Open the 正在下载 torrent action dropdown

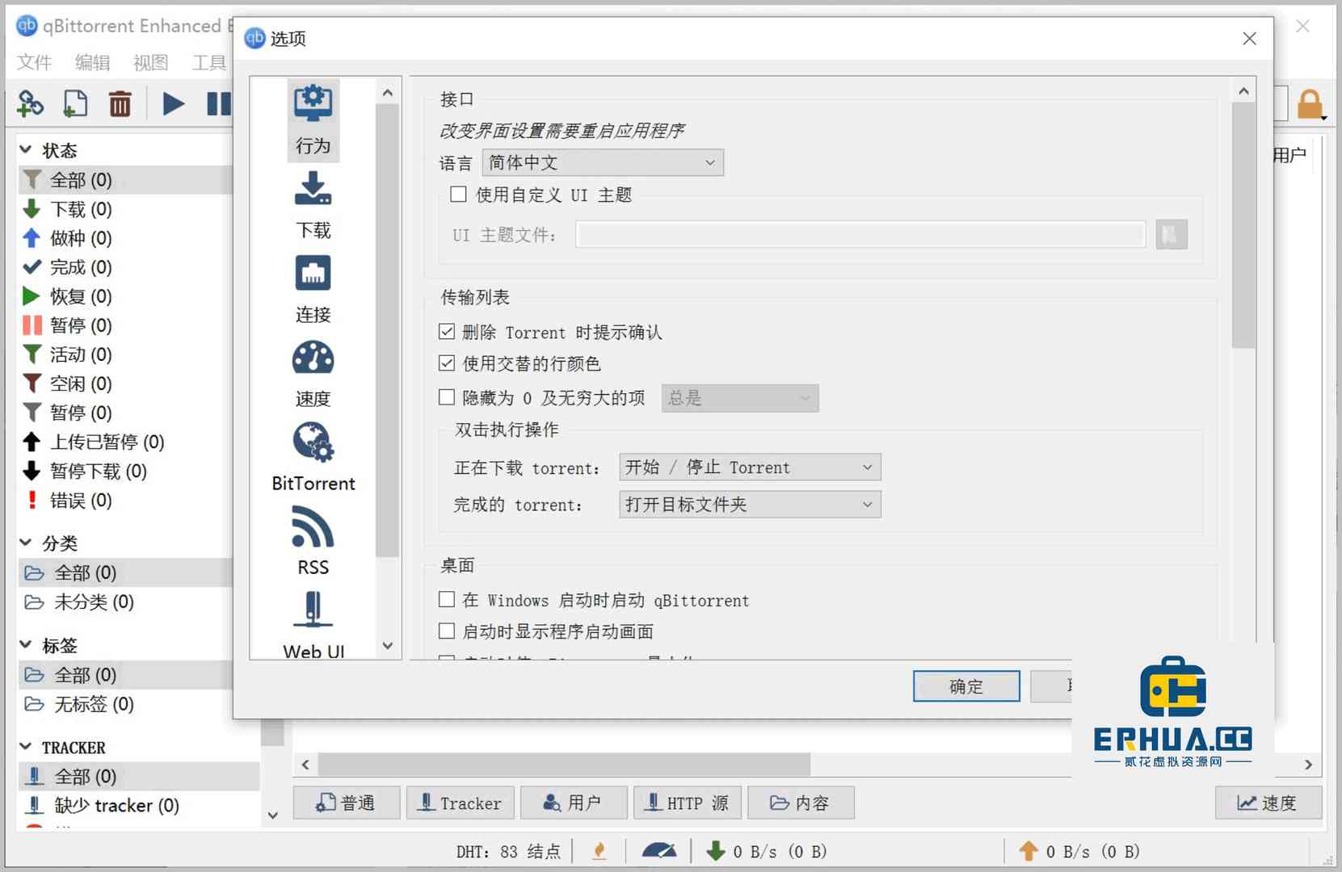(x=750, y=467)
